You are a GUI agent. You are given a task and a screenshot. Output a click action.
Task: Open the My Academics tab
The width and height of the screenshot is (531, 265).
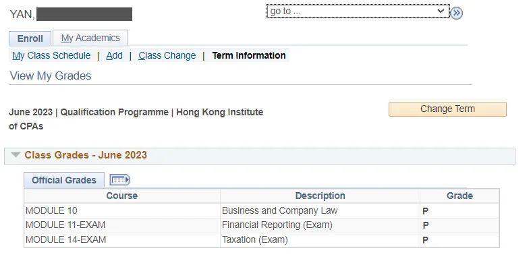pos(90,38)
